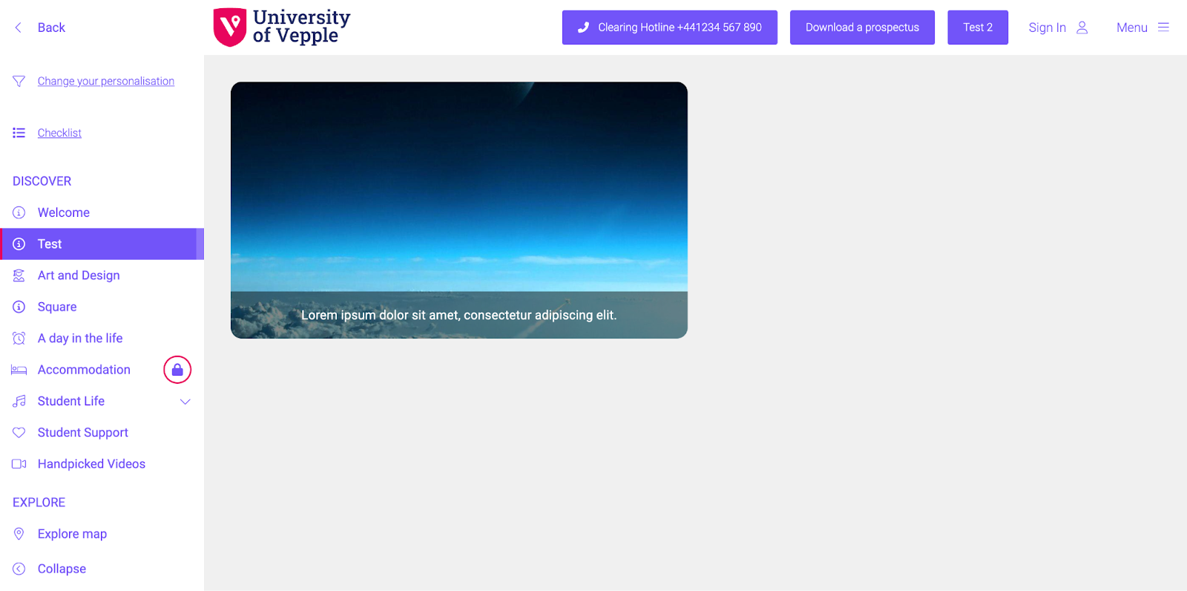Click the alarm clock icon for A day in the life
This screenshot has height=591, width=1187.
(x=19, y=339)
